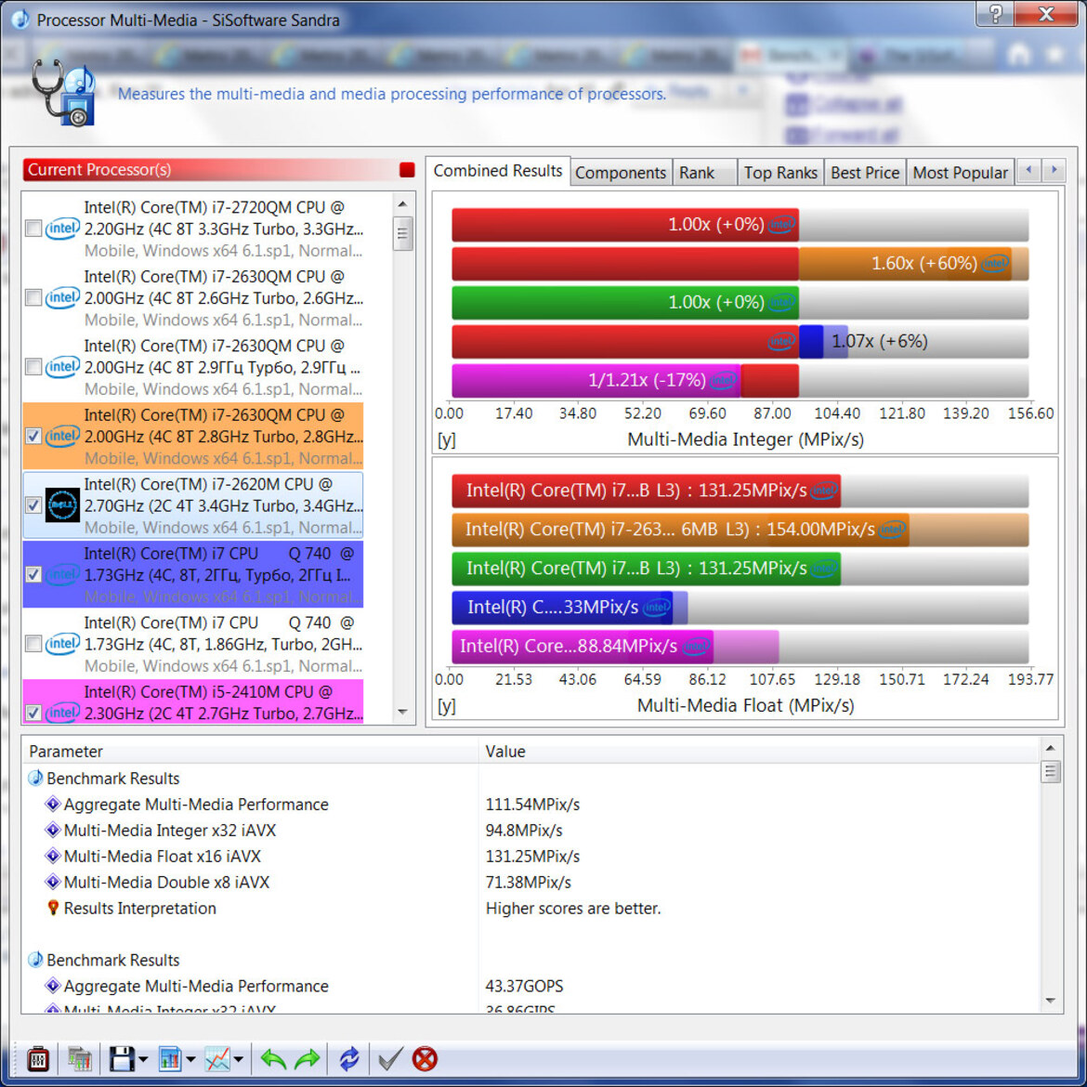The width and height of the screenshot is (1087, 1087).
Task: Click the light bulb icon beside Results Interpretation
Action: point(53,908)
